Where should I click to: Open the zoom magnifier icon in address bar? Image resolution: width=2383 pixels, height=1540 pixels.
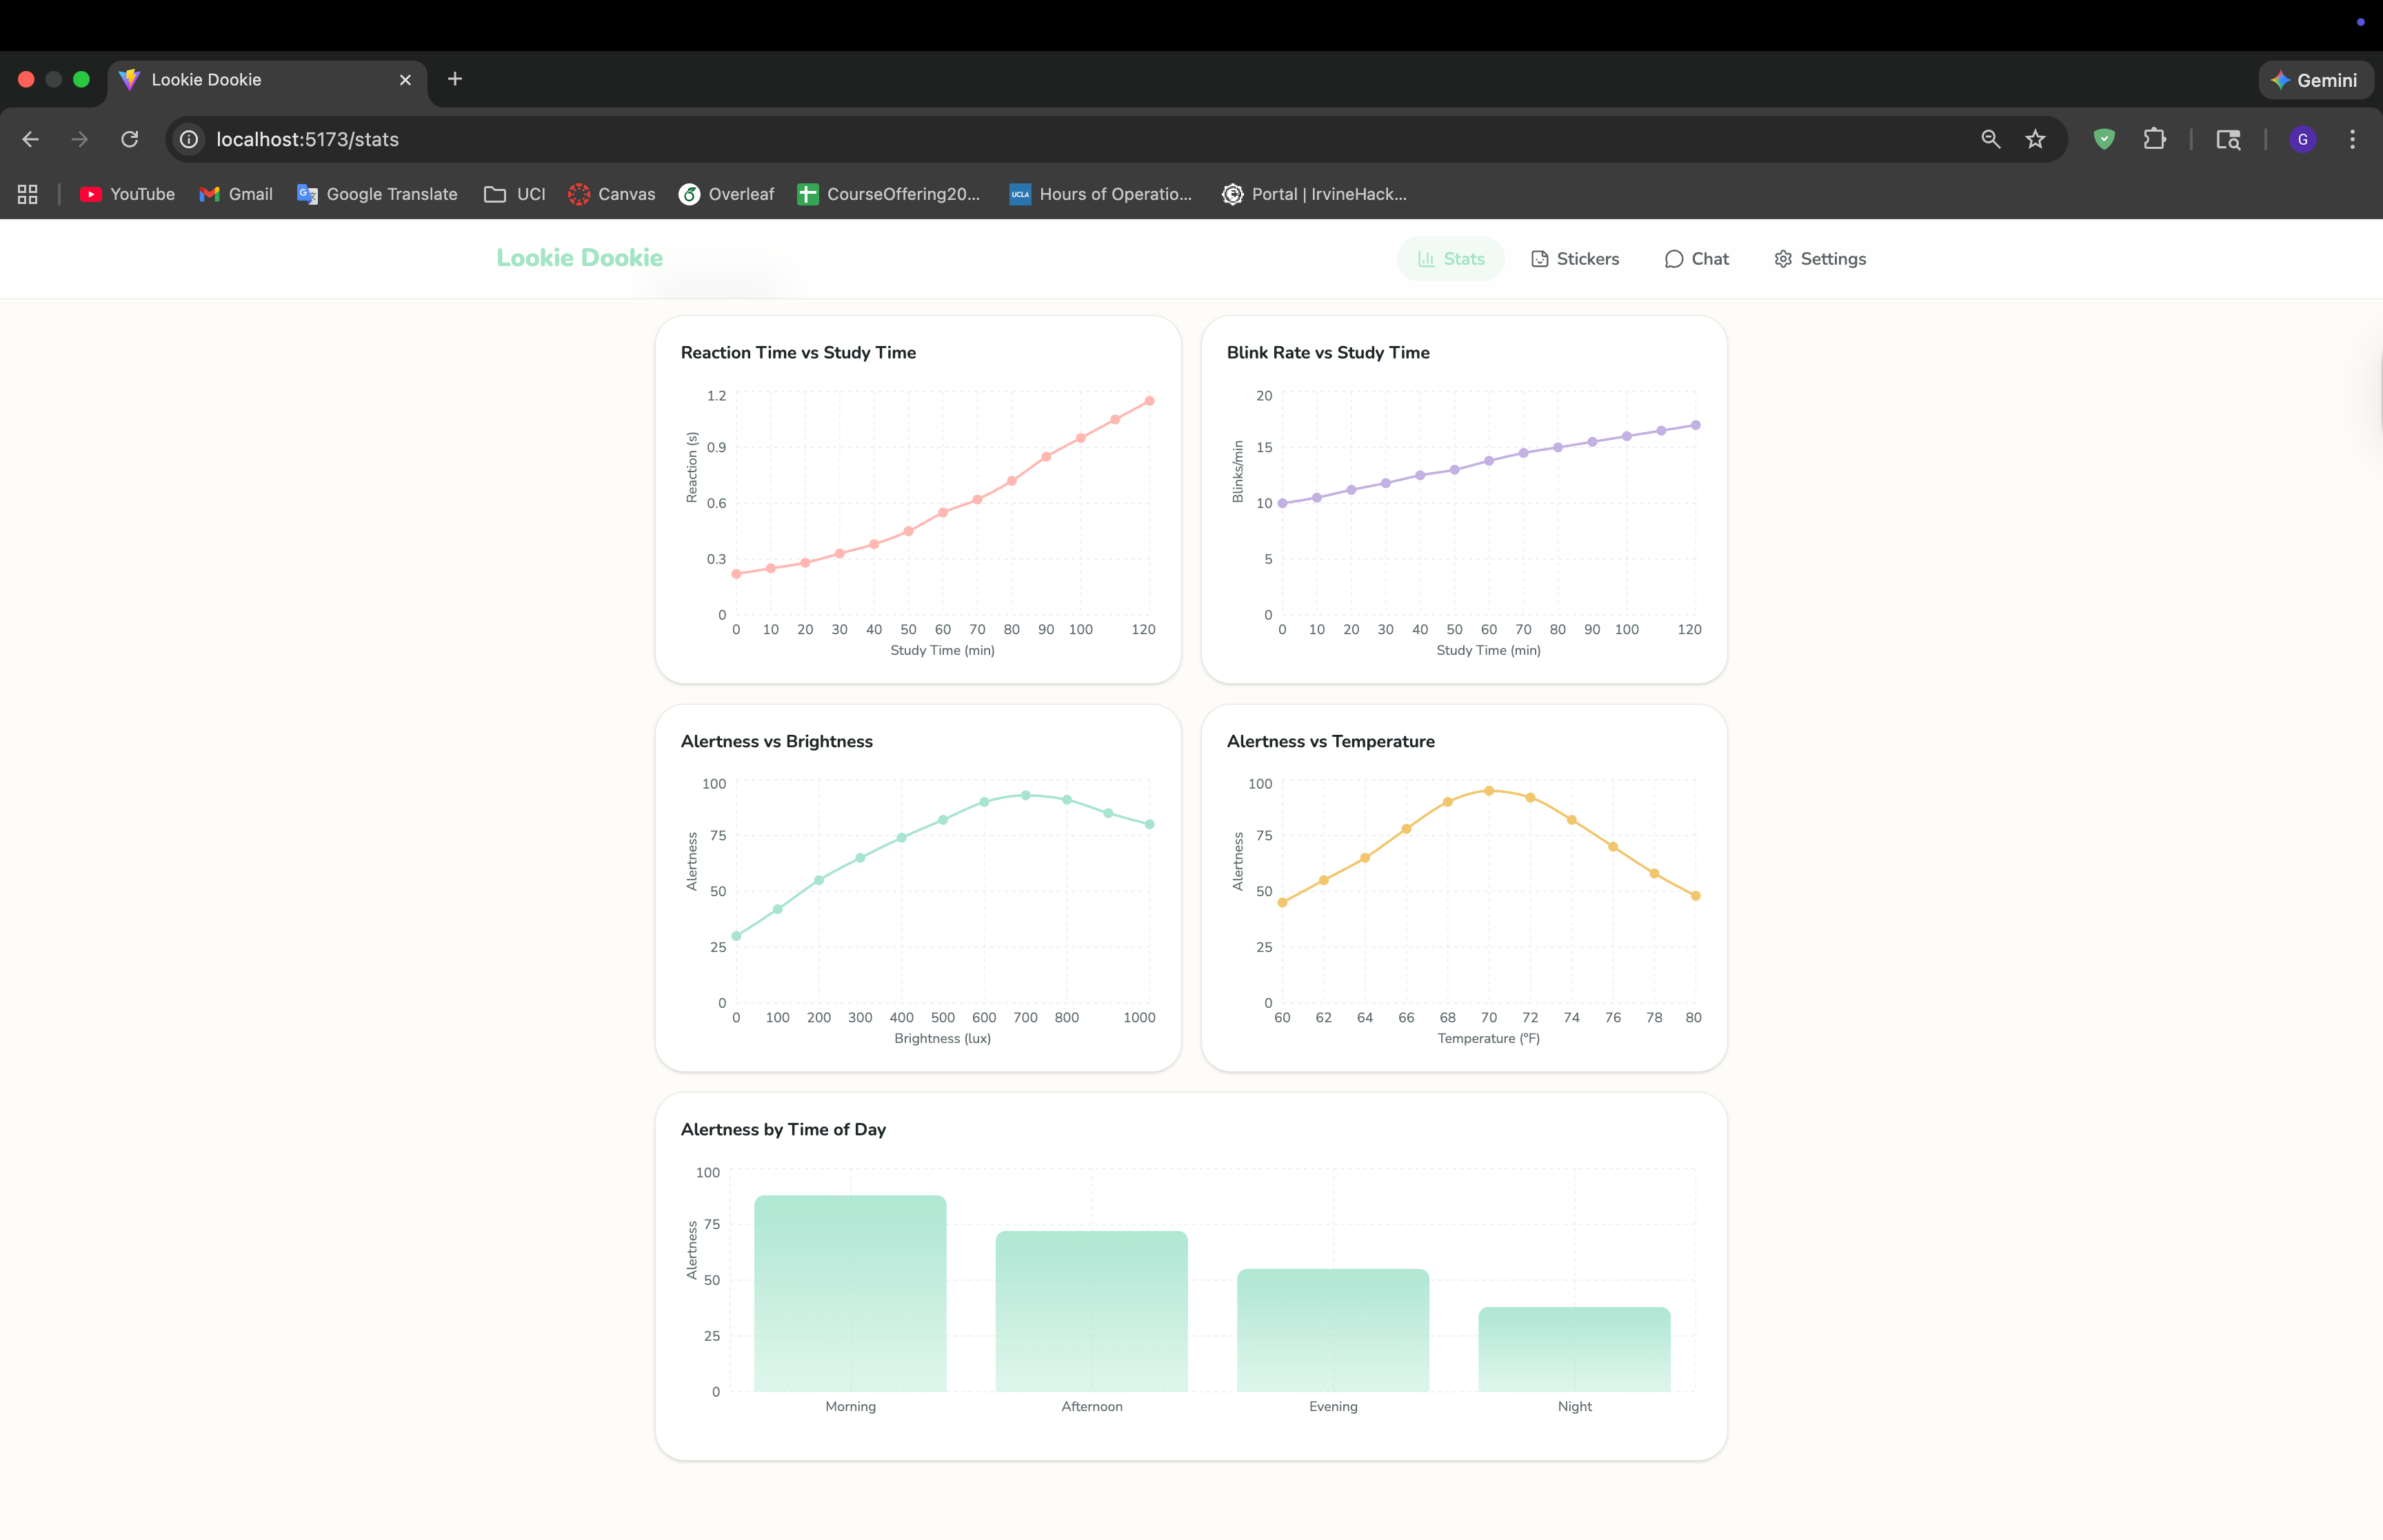point(1990,139)
